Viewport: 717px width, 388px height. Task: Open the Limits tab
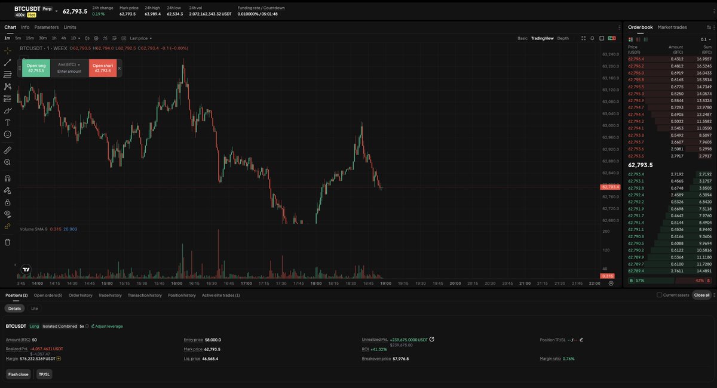[x=70, y=27]
